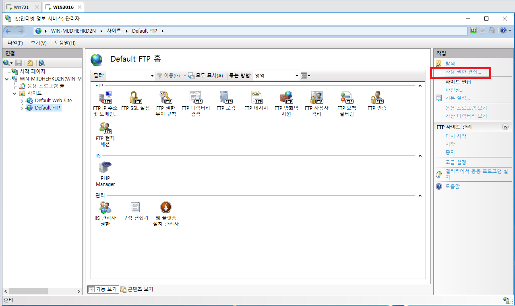Collapse the FTP 사이트 관리 section

pos(505,127)
